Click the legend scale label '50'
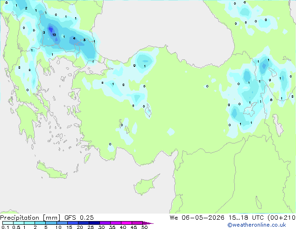The height and width of the screenshot is (229, 296). click(x=144, y=227)
